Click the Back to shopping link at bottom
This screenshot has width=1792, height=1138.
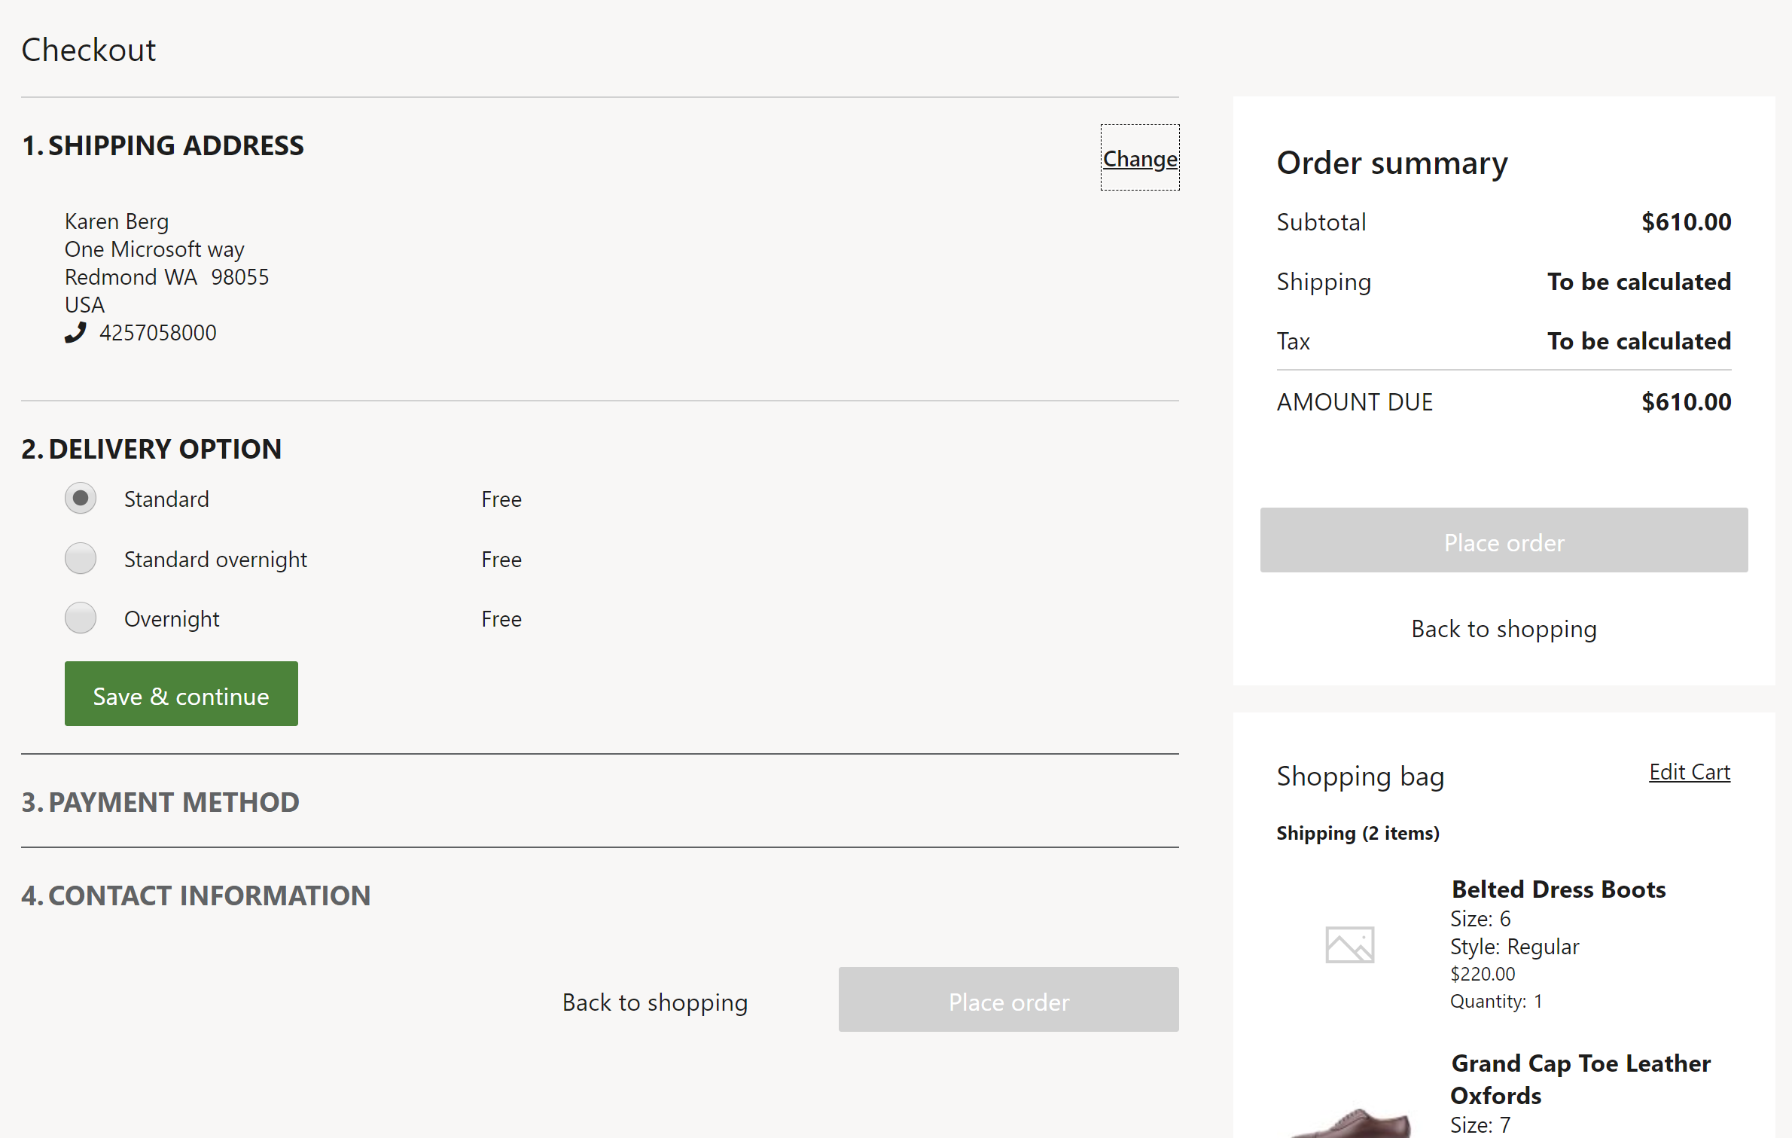pos(656,1001)
